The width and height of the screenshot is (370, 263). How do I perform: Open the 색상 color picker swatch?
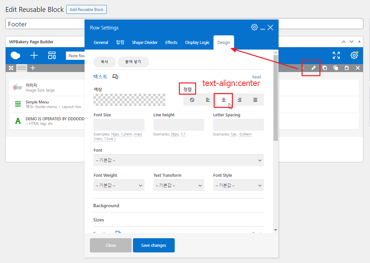click(x=129, y=100)
